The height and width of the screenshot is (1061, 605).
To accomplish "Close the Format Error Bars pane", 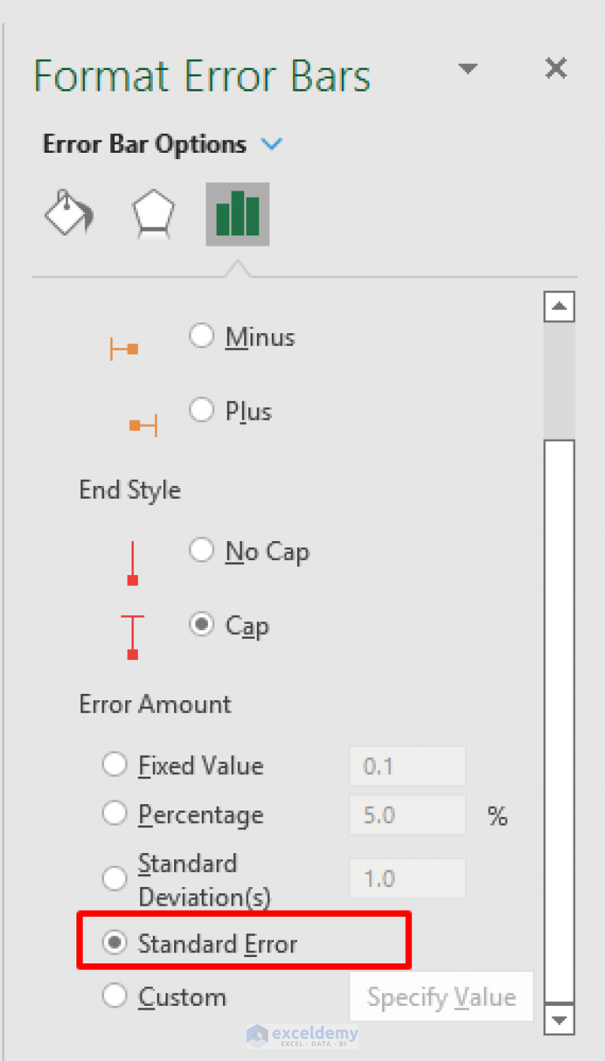I will (556, 69).
